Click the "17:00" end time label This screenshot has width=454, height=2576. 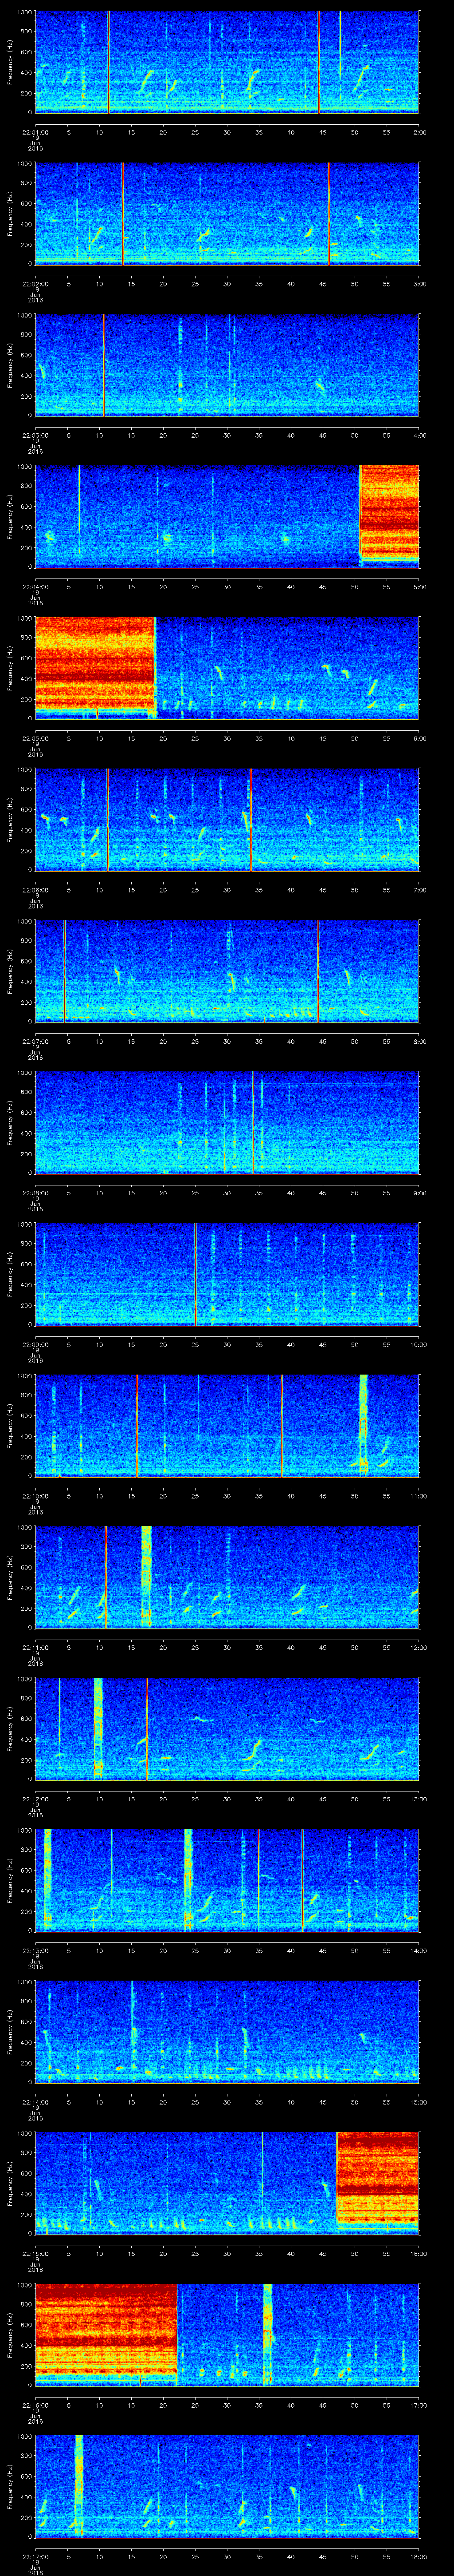coord(418,2404)
